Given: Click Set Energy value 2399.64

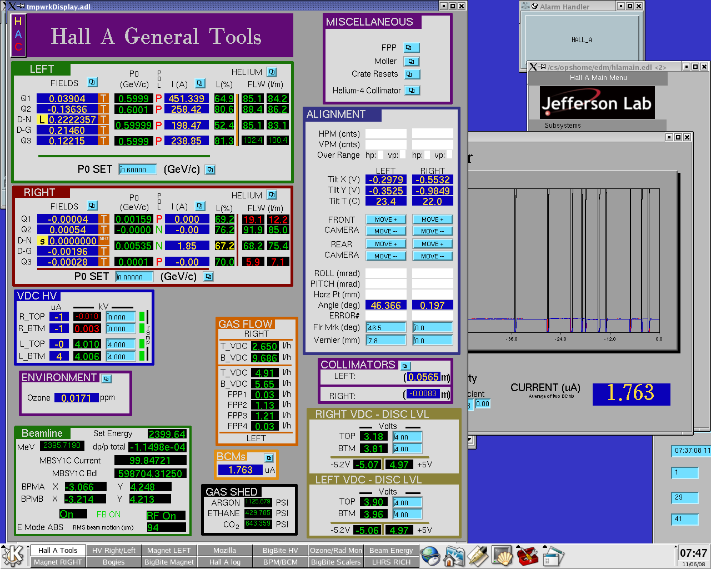Looking at the screenshot, I should tap(167, 434).
